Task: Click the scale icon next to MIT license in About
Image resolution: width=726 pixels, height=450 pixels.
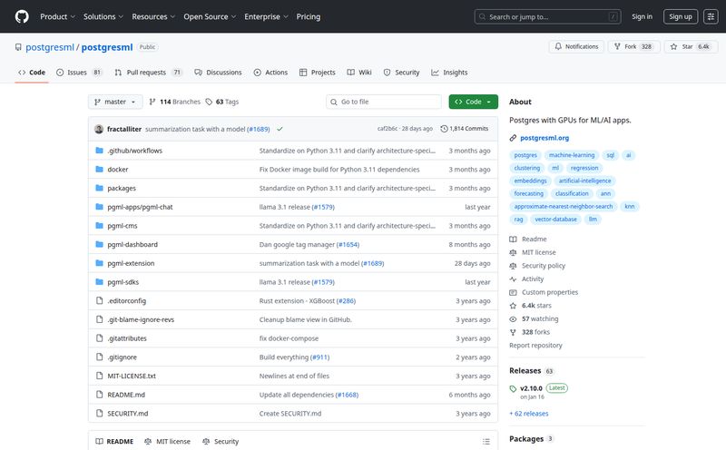Action: tap(513, 252)
